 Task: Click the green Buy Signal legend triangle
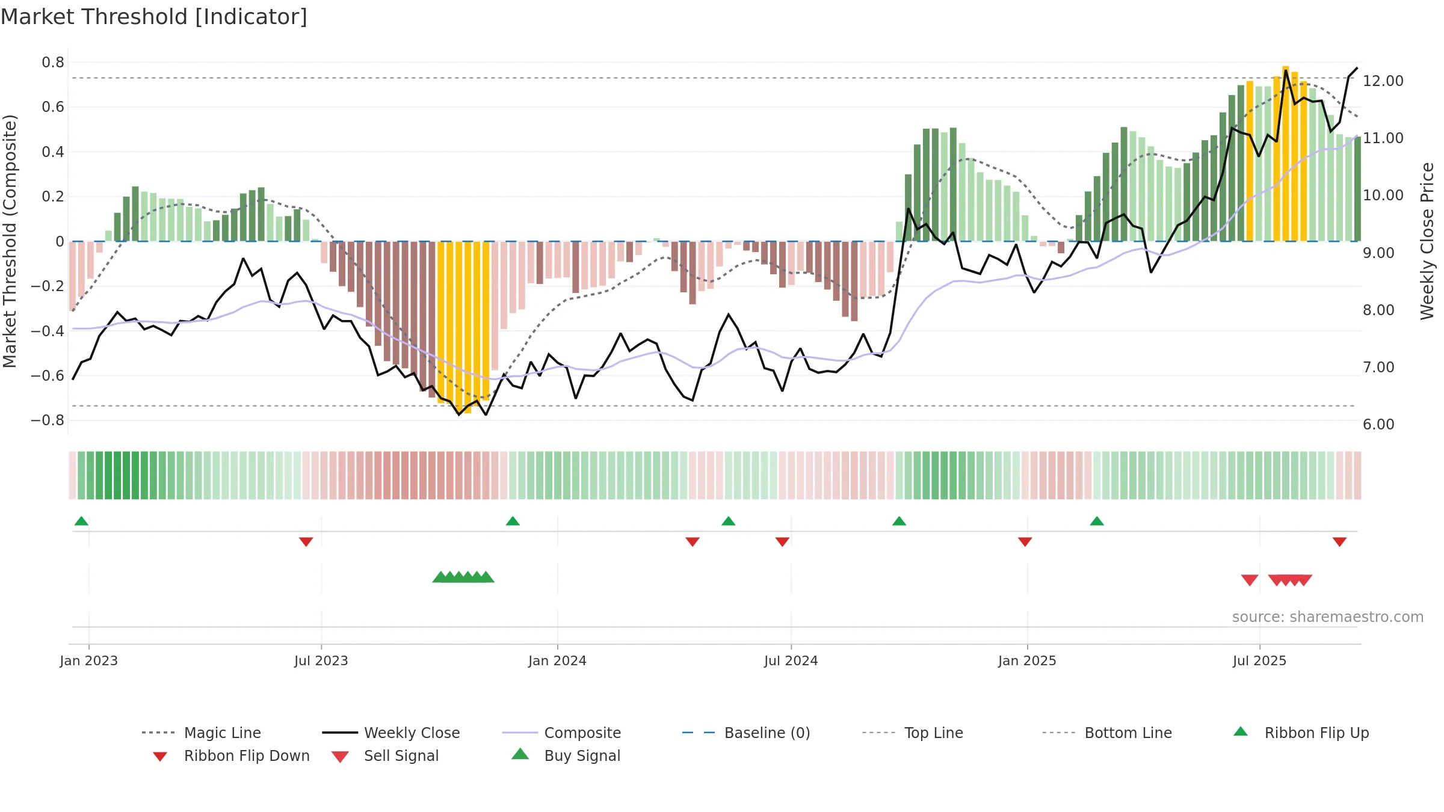(520, 754)
